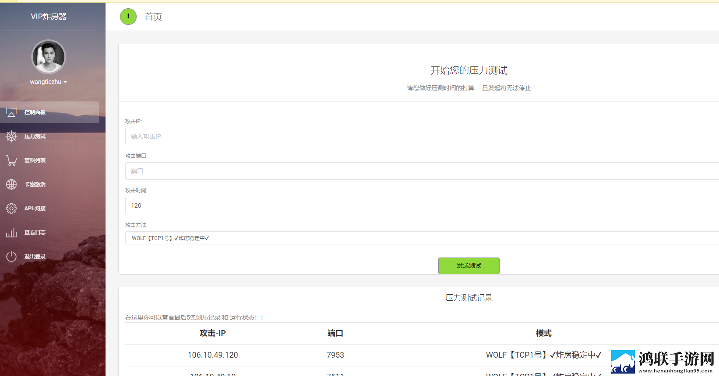Click the port cell 7953

pos(335,355)
